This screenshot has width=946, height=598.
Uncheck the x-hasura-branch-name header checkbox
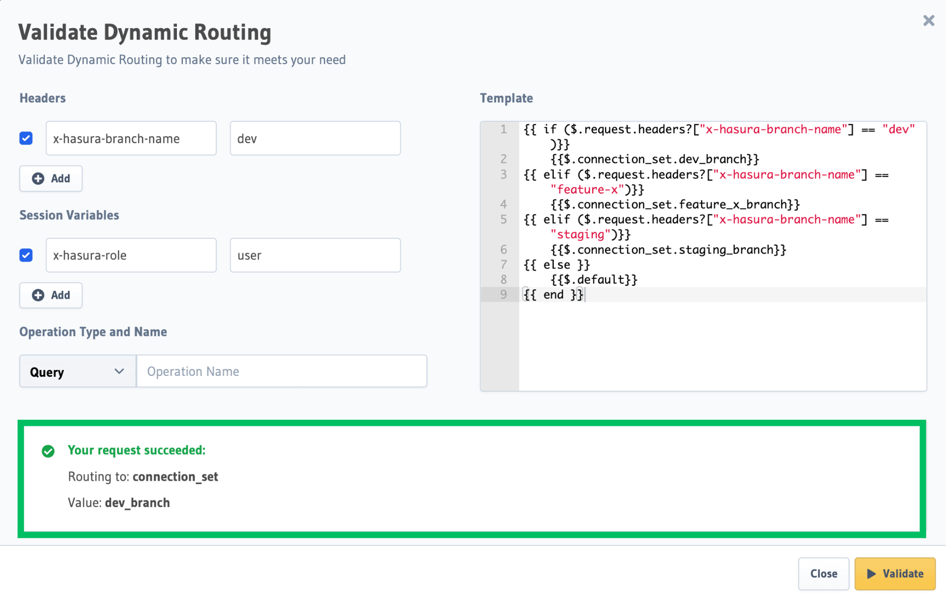pyautogui.click(x=26, y=138)
